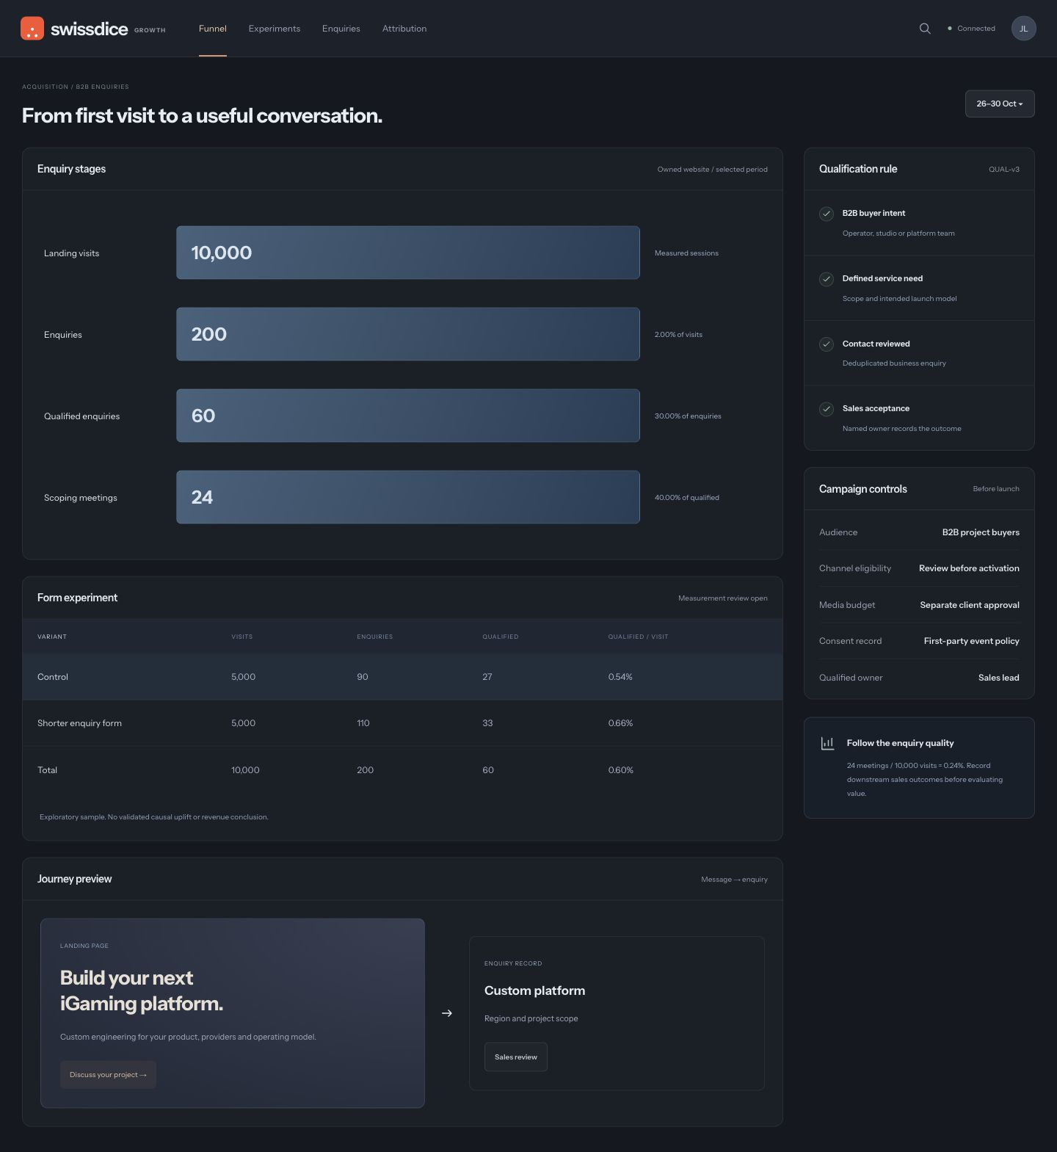Open the 26–30 Oct date range dropdown
The height and width of the screenshot is (1152, 1057).
coord(1000,104)
